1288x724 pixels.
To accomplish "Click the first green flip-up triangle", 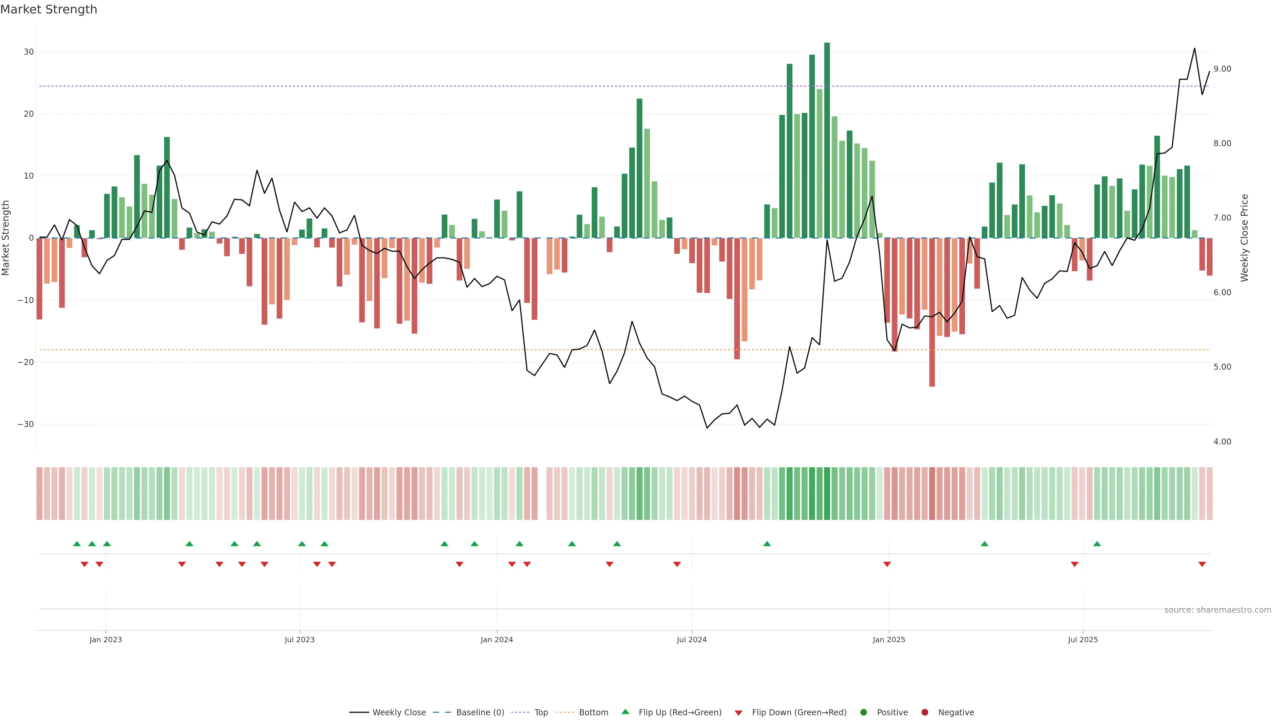I will click(x=76, y=544).
